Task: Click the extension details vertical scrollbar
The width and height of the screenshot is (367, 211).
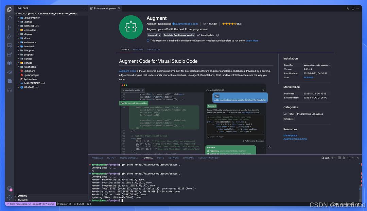Action: point(278,69)
